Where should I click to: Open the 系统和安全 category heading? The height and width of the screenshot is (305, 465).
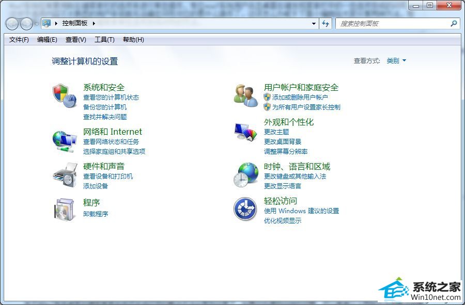(x=104, y=87)
